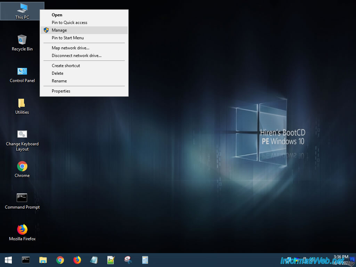Screen dimensions: 356x267
Task: Open the Windows Start menu
Action: [x=8, y=260]
